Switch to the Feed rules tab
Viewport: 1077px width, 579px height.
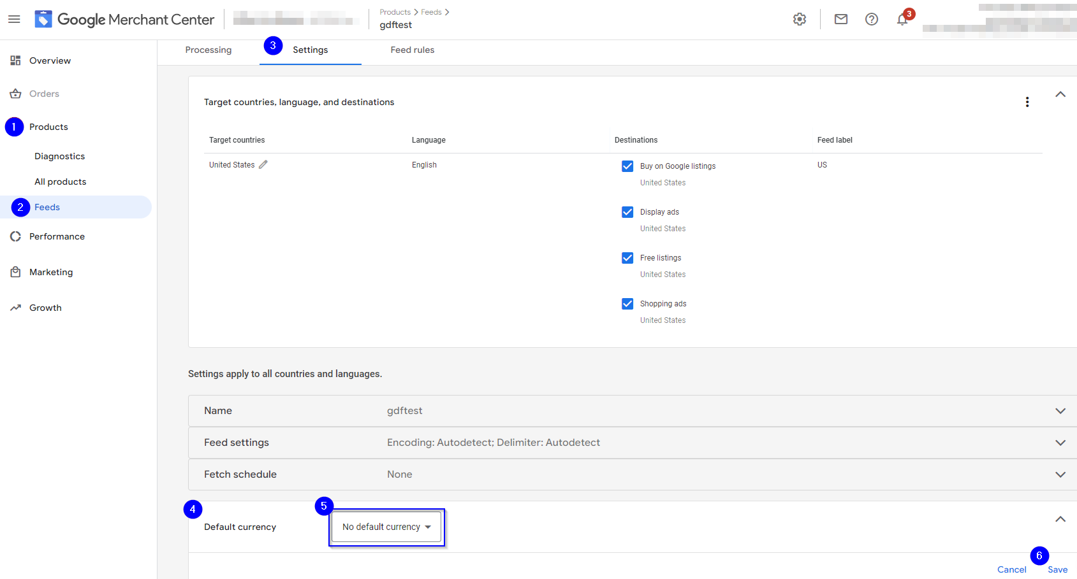413,50
